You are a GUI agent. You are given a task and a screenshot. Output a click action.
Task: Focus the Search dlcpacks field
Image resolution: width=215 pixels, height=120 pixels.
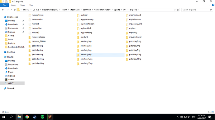point(196,10)
